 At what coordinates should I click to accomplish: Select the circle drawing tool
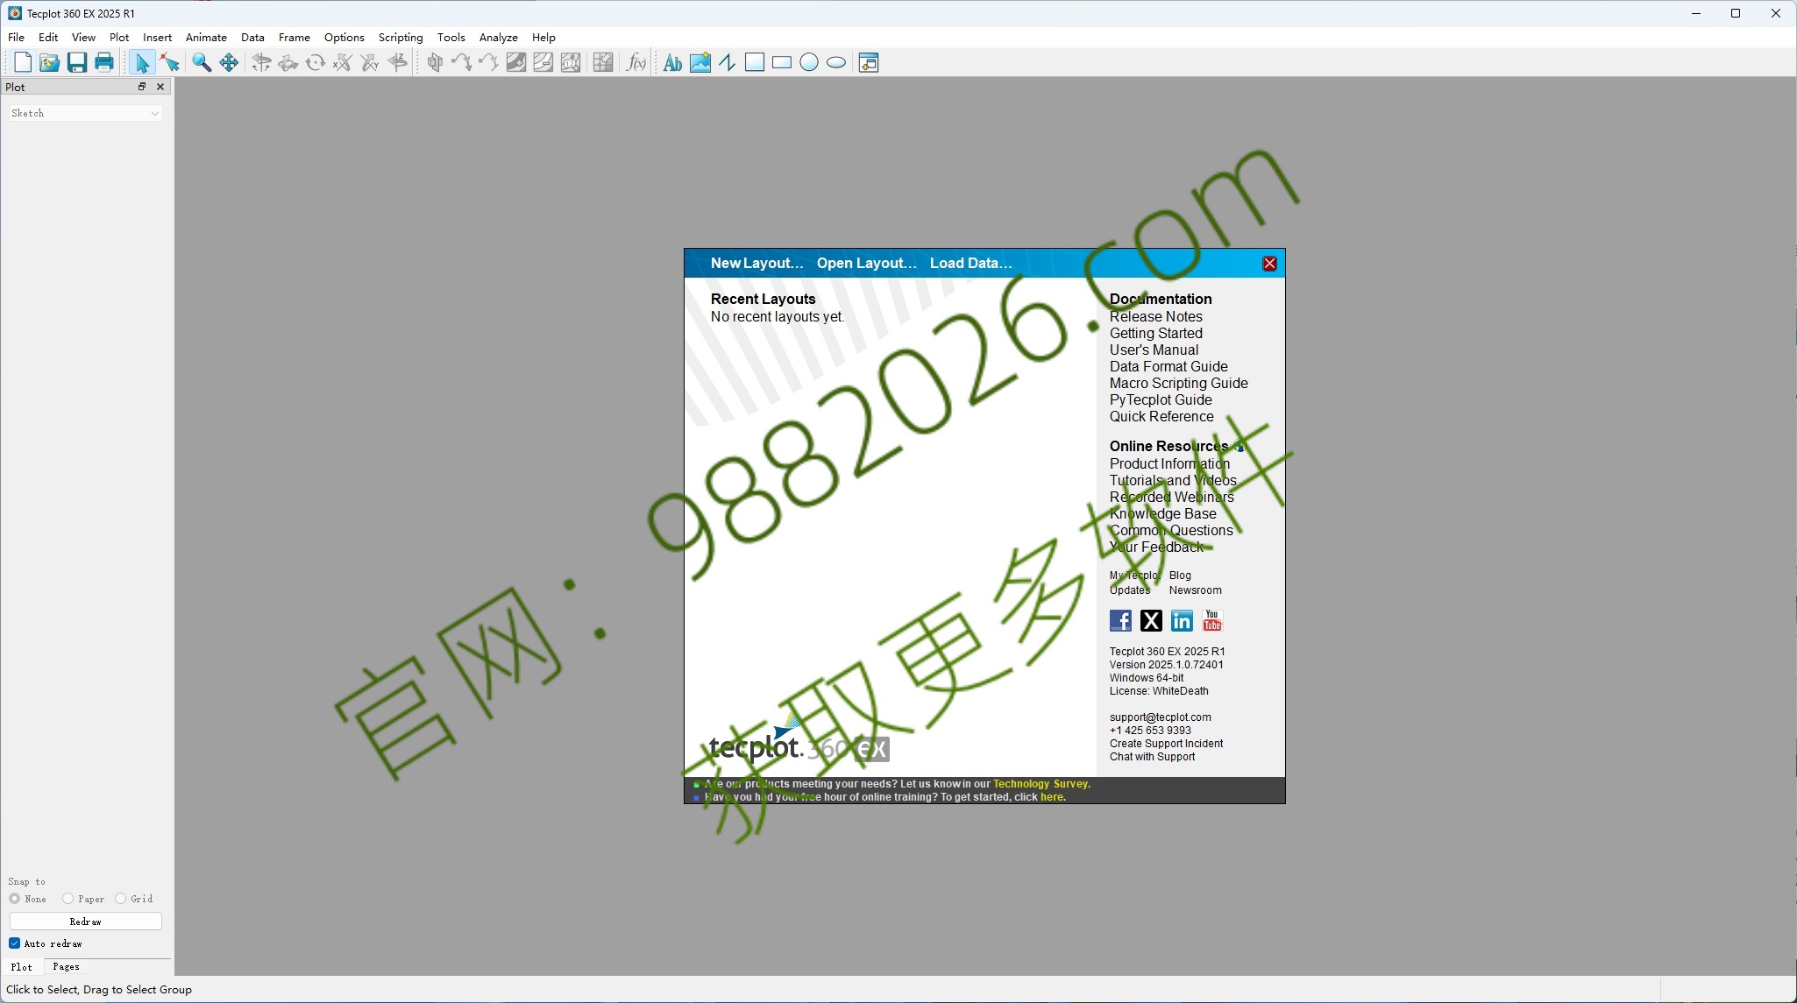coord(809,62)
